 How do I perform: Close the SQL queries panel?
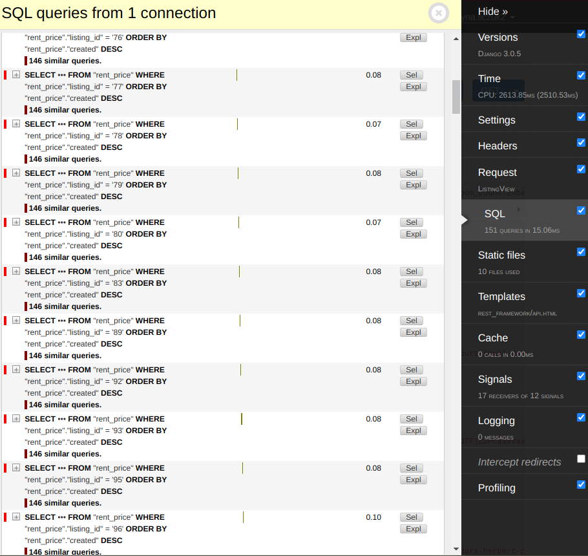coord(438,13)
